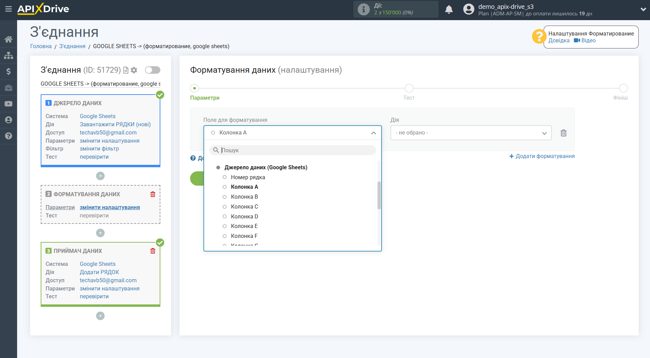Image resolution: width=650 pixels, height=358 pixels.
Task: Click the actions info icon
Action: point(363,9)
